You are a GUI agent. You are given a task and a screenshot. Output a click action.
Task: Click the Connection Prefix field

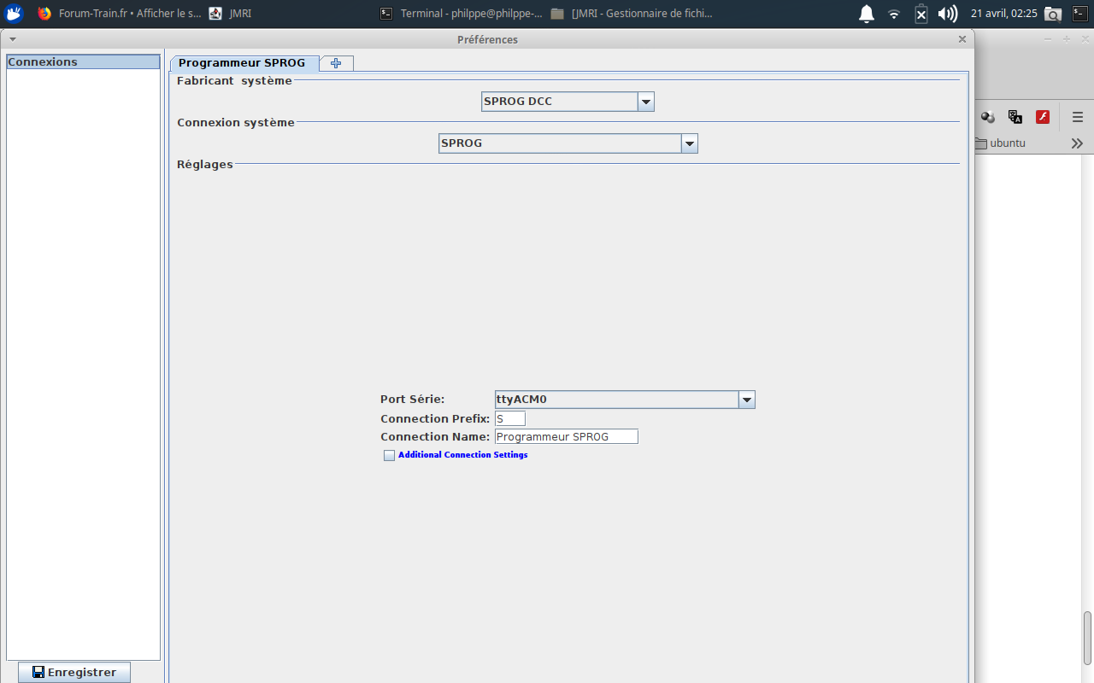(x=510, y=418)
